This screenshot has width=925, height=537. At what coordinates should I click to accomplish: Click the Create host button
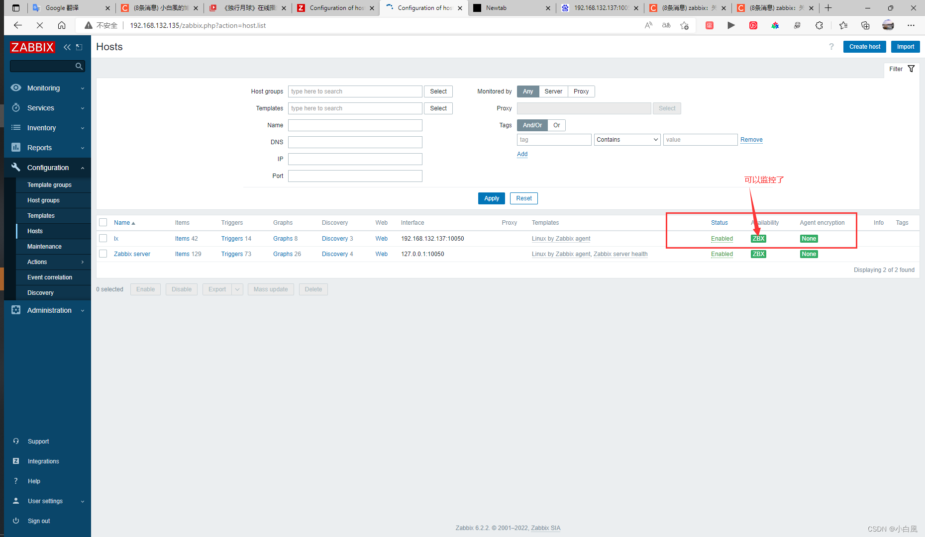pos(865,47)
